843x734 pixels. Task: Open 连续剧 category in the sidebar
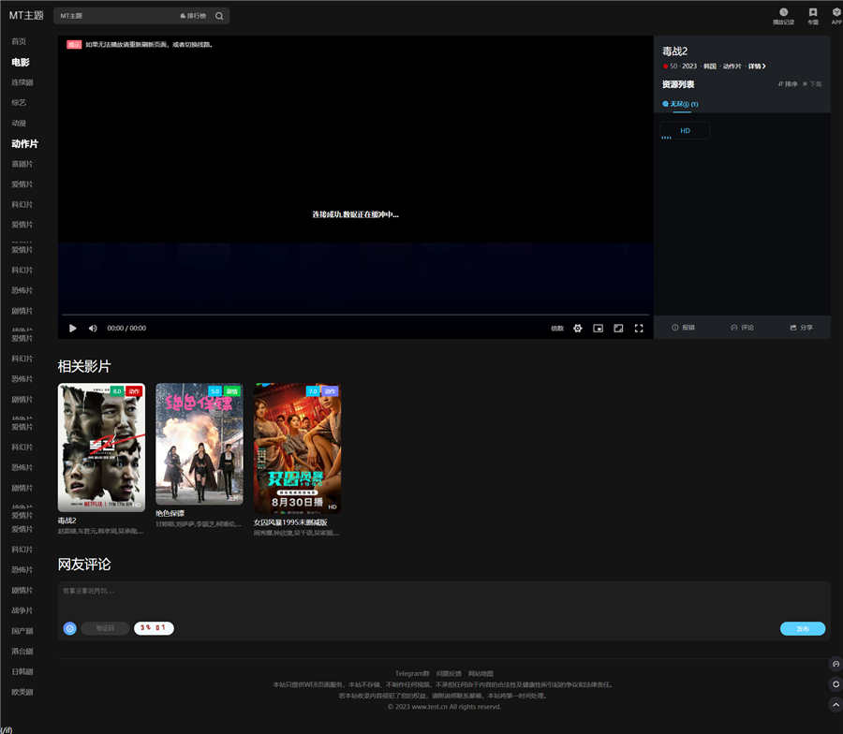[22, 82]
